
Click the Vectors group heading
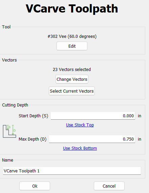point(9,60)
